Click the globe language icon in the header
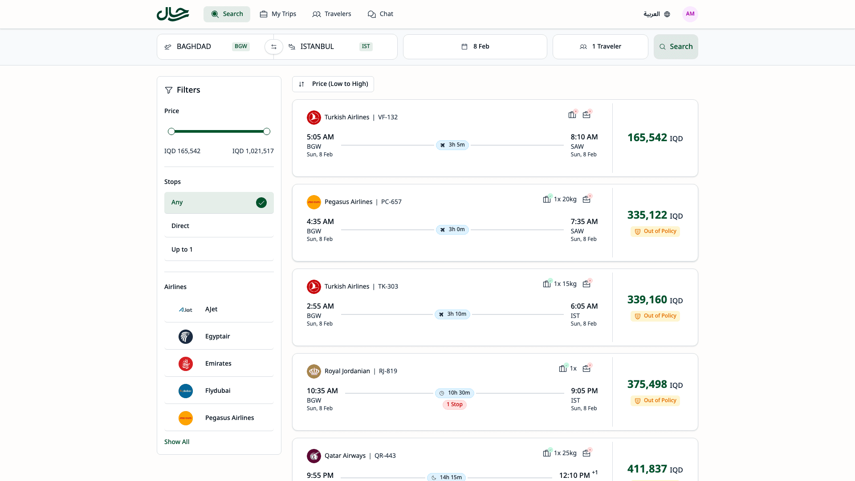This screenshot has height=481, width=855. tap(667, 14)
